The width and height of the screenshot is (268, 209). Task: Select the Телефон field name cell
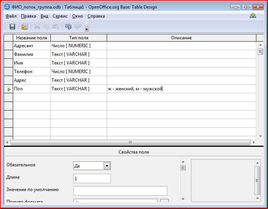pyautogui.click(x=32, y=72)
